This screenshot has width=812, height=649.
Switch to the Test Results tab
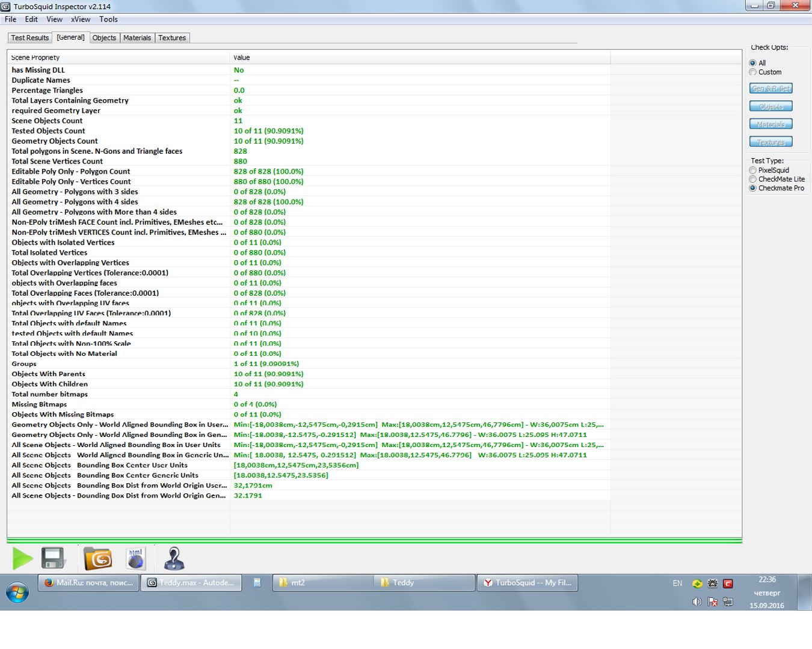click(30, 38)
